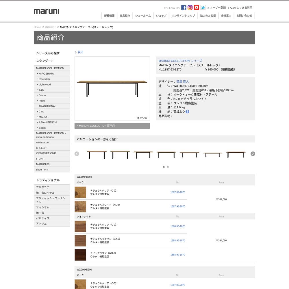Select the second carousel page dot
Screen dimensions: 289x289
168,167
